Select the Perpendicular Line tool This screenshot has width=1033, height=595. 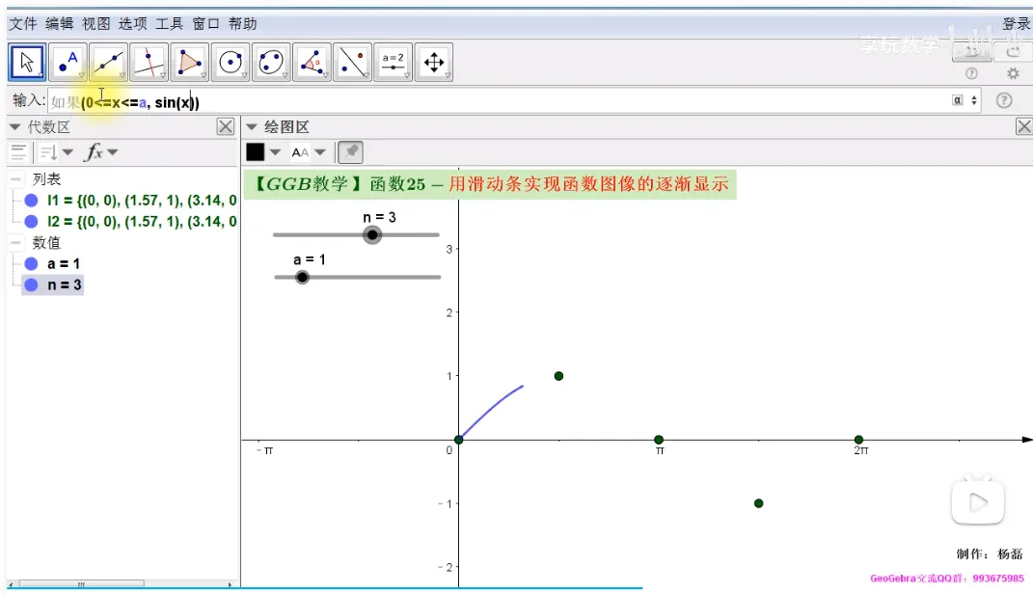pos(150,63)
